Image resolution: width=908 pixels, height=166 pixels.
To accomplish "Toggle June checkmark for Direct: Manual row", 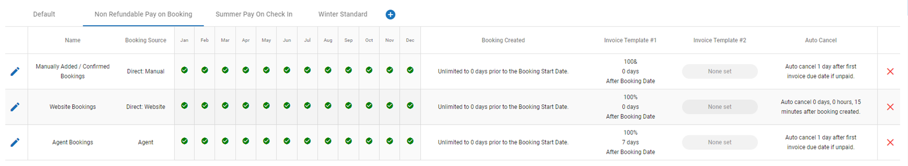I will coord(287,70).
